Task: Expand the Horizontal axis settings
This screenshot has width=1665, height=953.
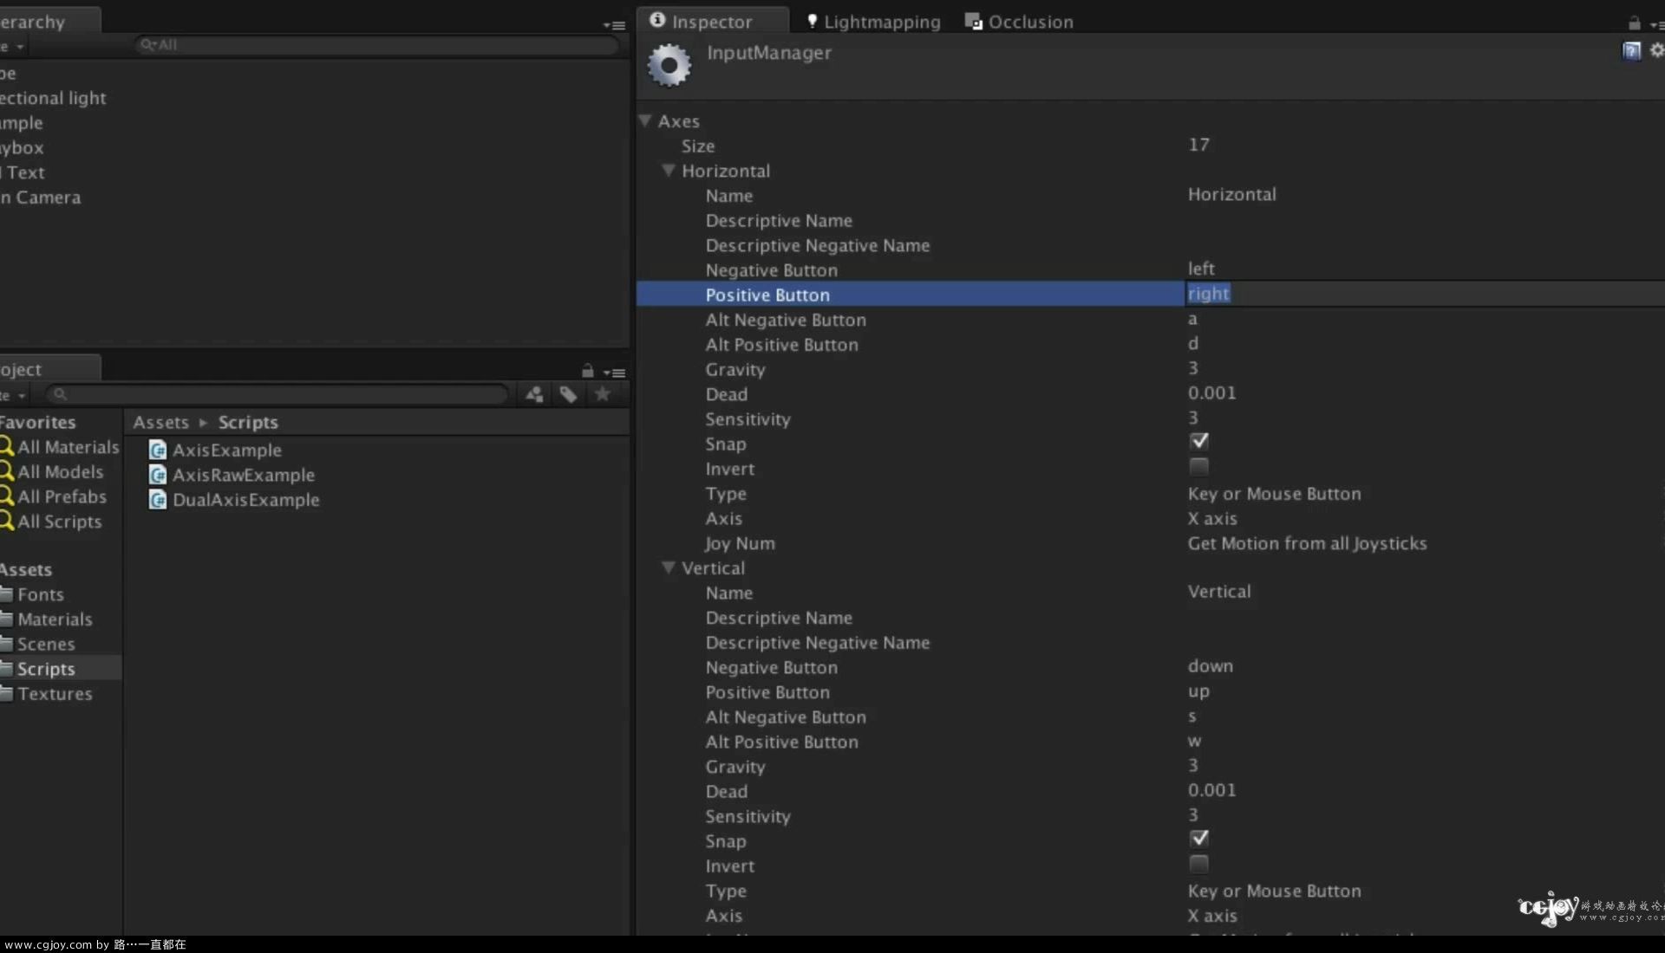Action: (669, 171)
